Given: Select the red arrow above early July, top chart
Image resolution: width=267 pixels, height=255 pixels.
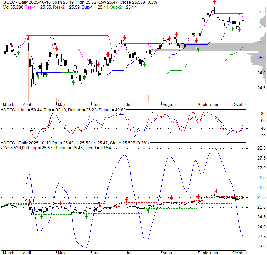Looking at the screenshot, I should coord(125,37).
